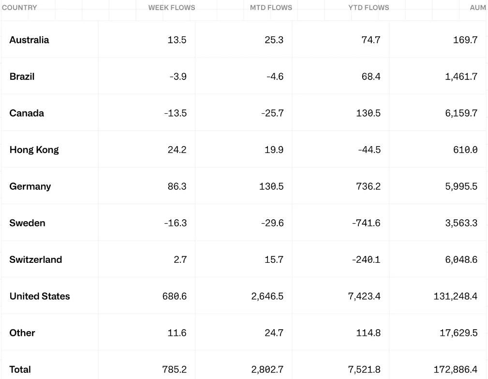
Task: Select the Germany row label
Action: coord(30,186)
